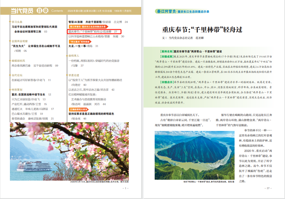Open 大足:一生一事 entry on page 31
This screenshot has width=285, height=199.
click(83, 46)
